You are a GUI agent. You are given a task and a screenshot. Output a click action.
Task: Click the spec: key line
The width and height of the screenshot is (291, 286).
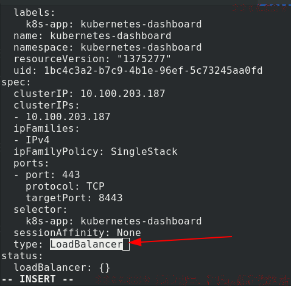[x=16, y=82]
